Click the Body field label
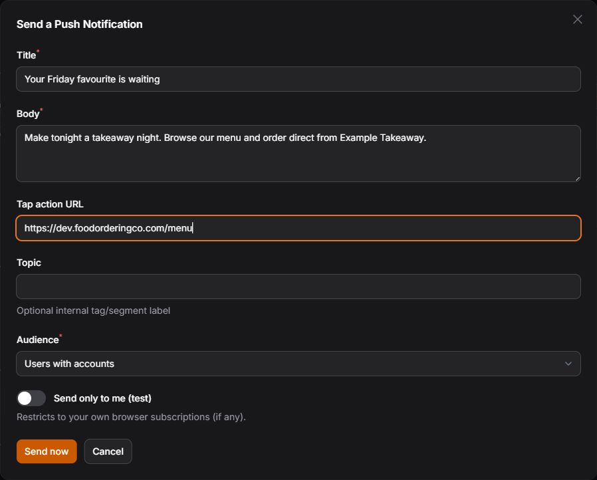Screen dimensions: 597x480 click(x=28, y=114)
